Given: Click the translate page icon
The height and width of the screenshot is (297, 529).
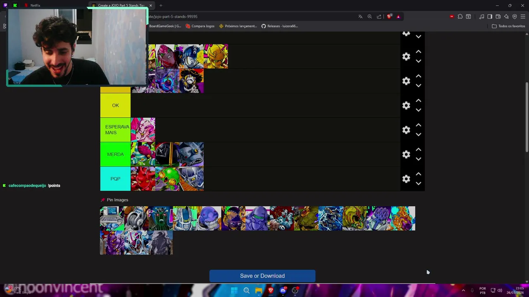Looking at the screenshot, I should pos(360,16).
